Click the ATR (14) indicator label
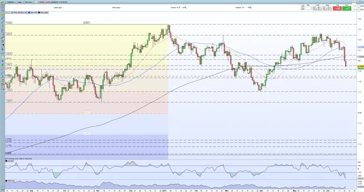This screenshot has width=364, height=192. [11, 181]
